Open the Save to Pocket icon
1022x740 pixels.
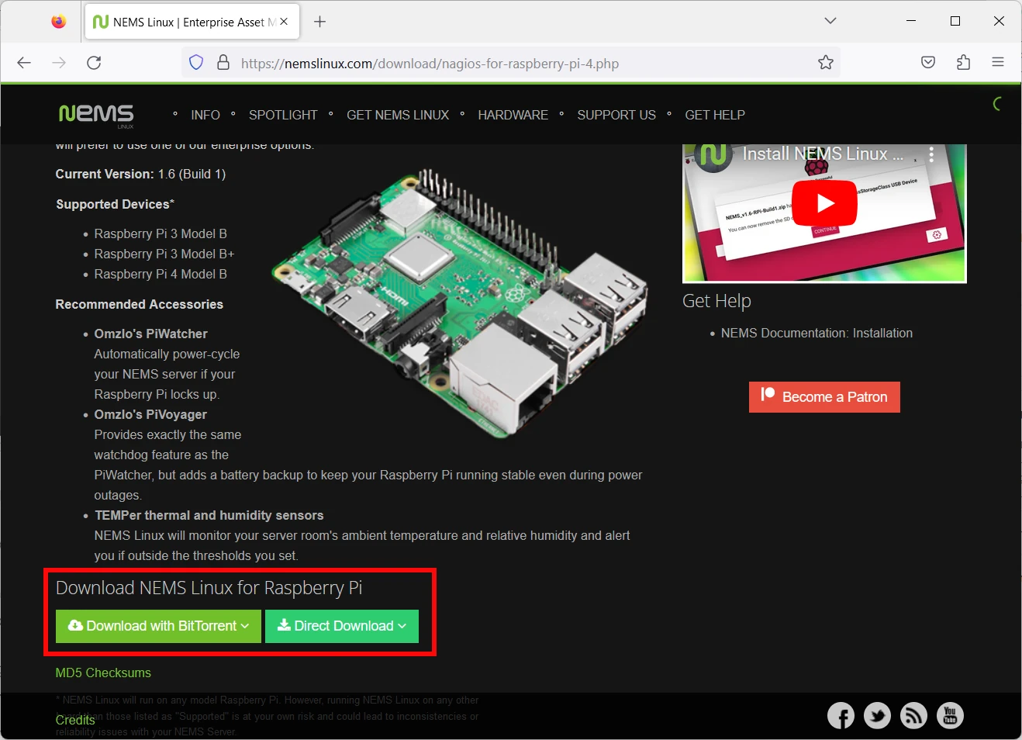click(928, 63)
